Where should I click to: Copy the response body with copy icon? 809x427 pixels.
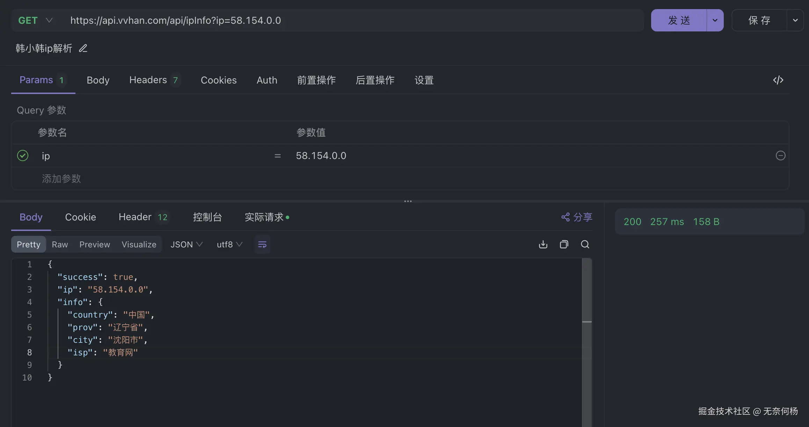564,244
